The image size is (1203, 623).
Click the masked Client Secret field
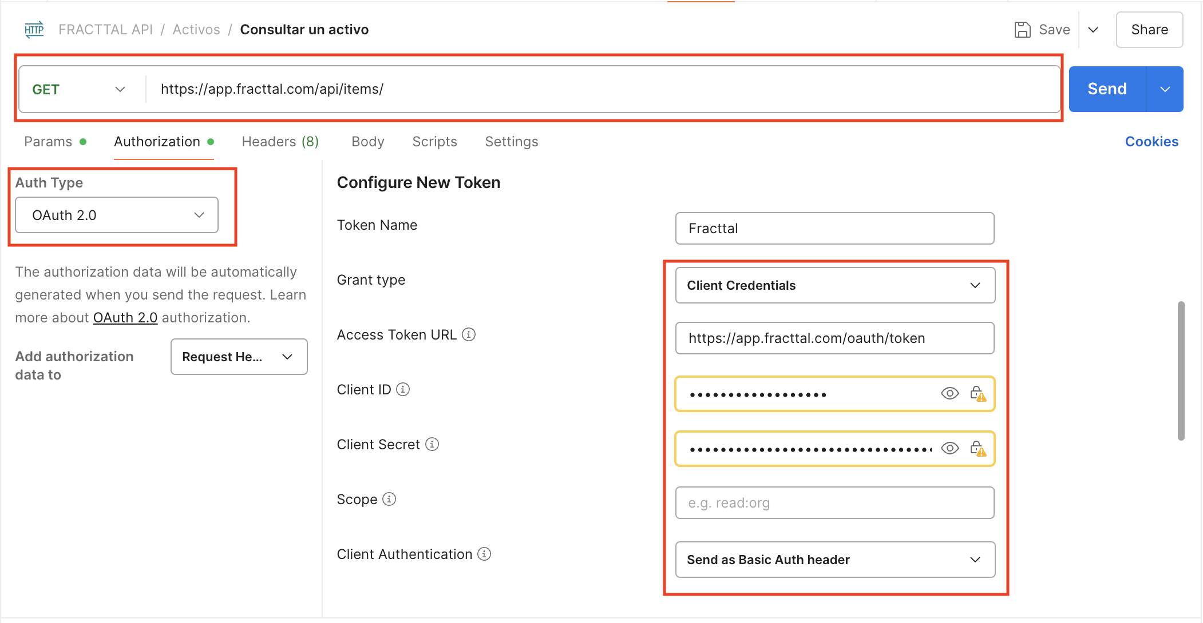(834, 449)
